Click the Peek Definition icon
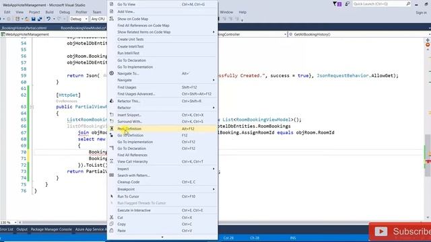 tap(111, 128)
